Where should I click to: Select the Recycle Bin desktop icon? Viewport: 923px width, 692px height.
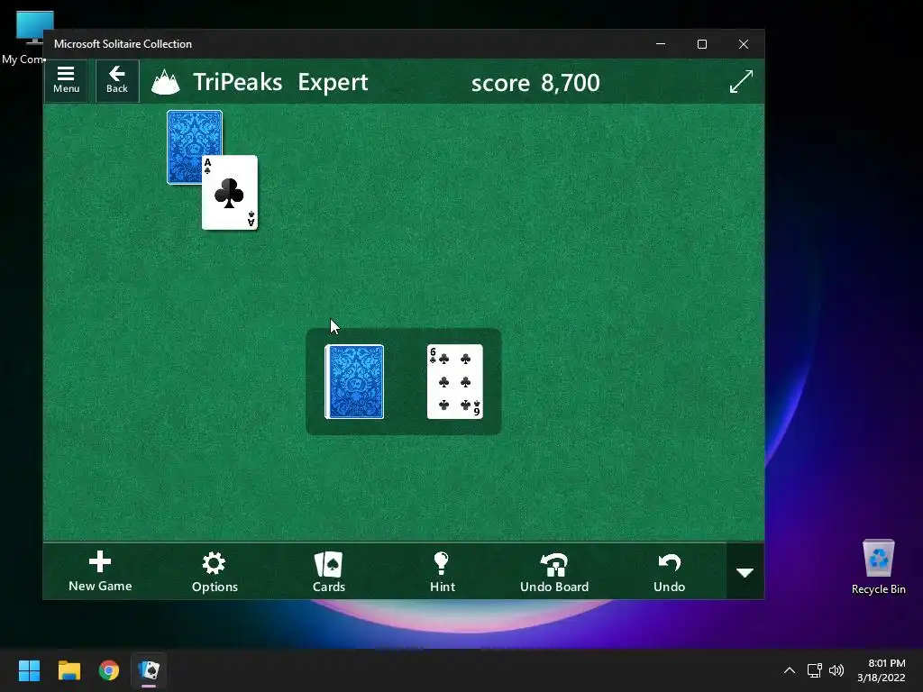point(878,567)
